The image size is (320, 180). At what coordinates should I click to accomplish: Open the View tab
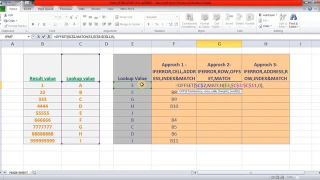tap(110, 9)
